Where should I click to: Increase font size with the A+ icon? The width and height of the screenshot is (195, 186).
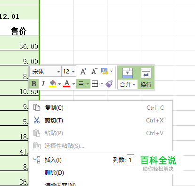[83, 71]
